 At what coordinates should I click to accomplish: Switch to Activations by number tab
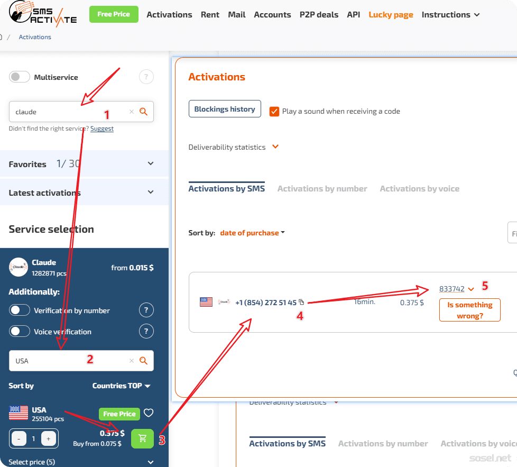click(x=322, y=189)
